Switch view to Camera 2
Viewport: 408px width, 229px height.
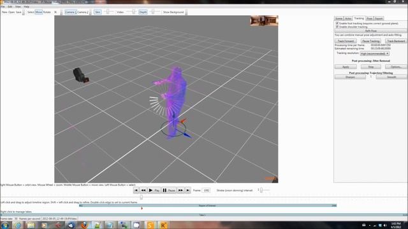click(83, 12)
